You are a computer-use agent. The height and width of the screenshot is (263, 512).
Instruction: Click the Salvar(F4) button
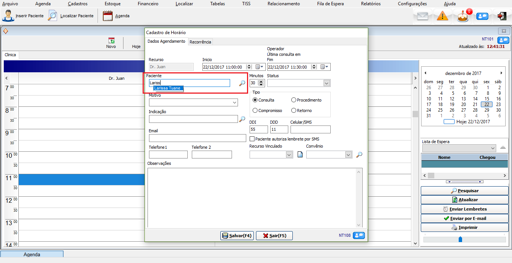click(x=237, y=236)
